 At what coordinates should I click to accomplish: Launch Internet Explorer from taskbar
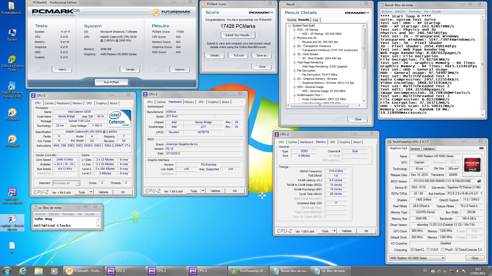[23, 271]
